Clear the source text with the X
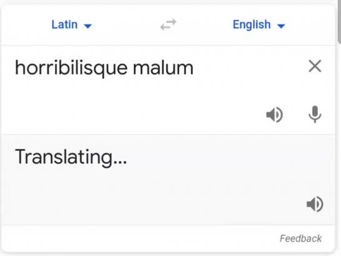The height and width of the screenshot is (256, 341). [x=315, y=66]
